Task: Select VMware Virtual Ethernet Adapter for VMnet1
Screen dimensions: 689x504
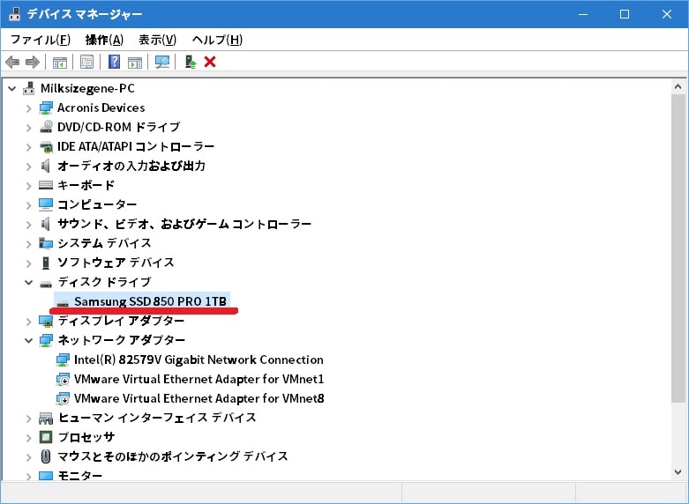Action: [199, 379]
